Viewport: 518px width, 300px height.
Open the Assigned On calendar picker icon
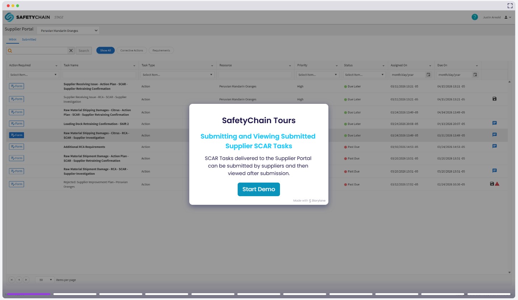tap(428, 75)
